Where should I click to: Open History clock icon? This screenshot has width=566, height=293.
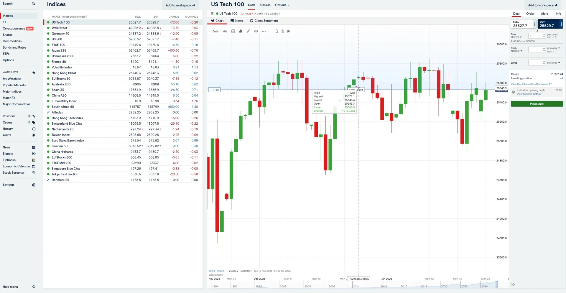pyautogui.click(x=34, y=129)
